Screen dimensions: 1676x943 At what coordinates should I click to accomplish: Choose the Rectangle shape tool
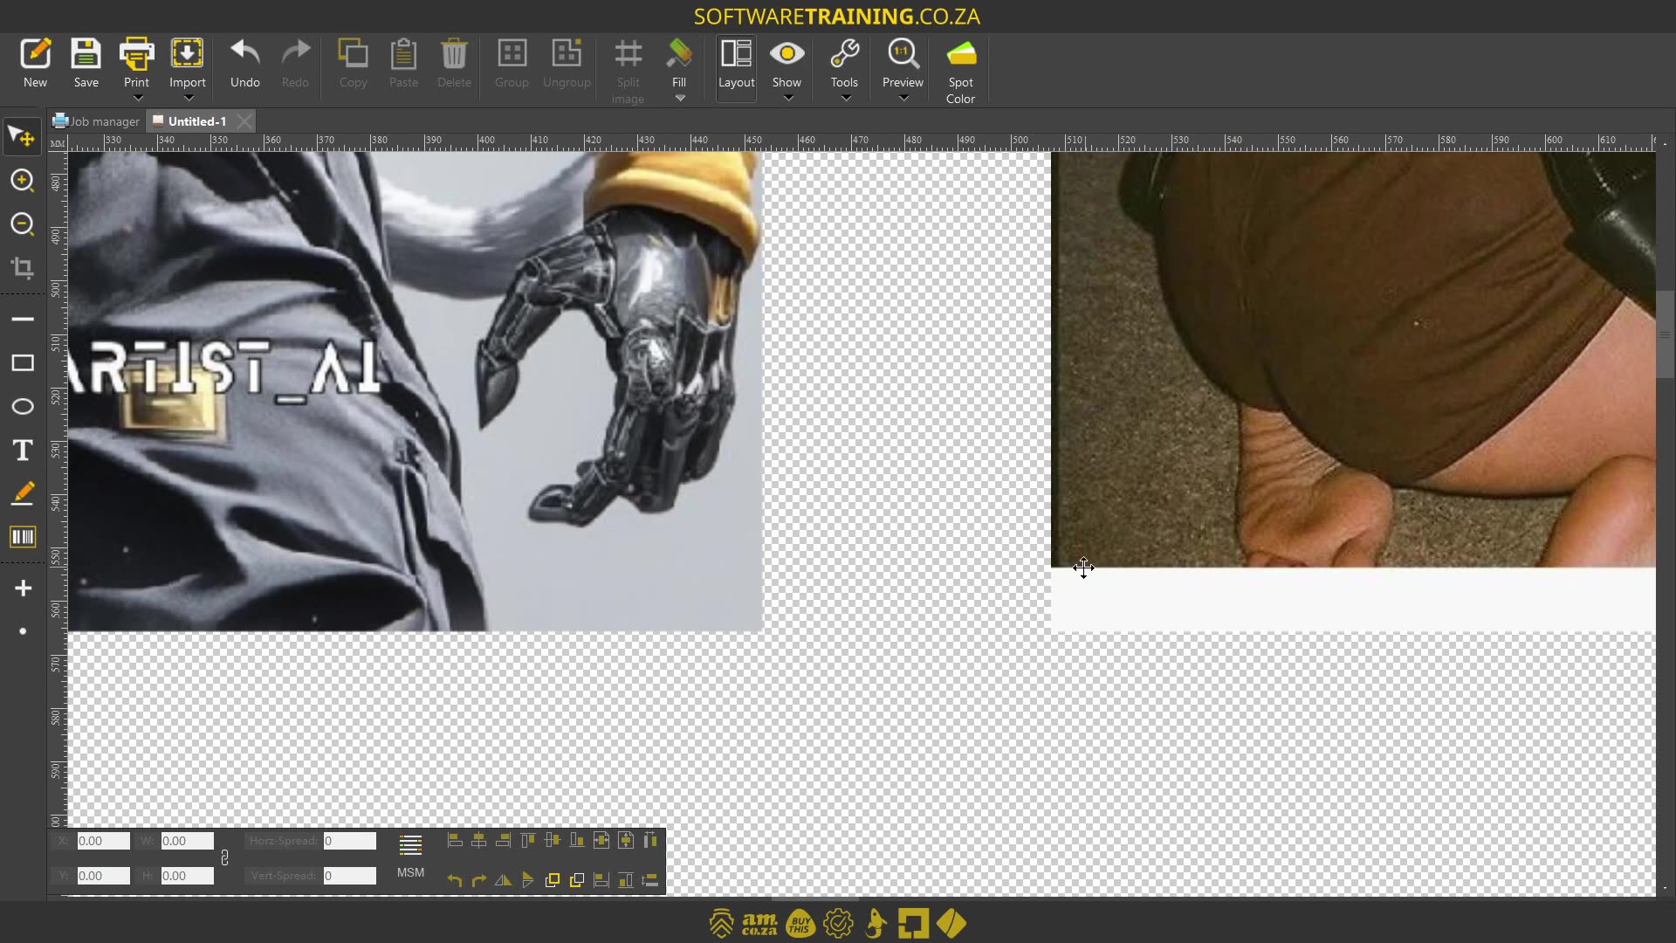click(22, 363)
